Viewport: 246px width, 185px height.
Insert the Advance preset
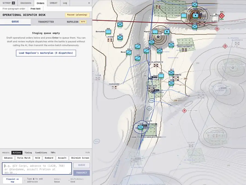8,158
